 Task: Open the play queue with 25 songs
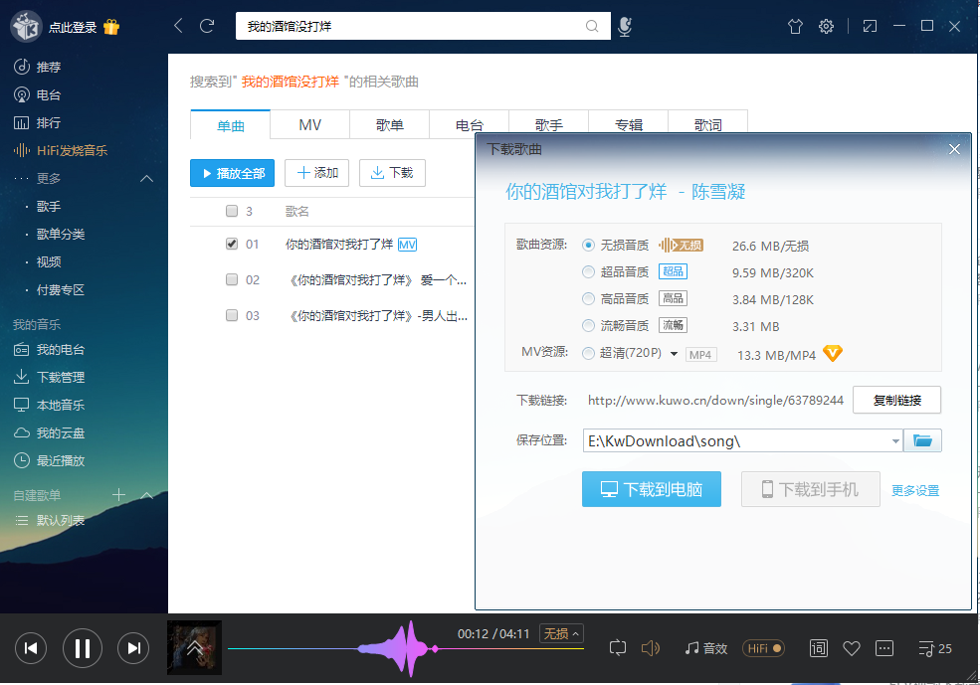point(935,649)
